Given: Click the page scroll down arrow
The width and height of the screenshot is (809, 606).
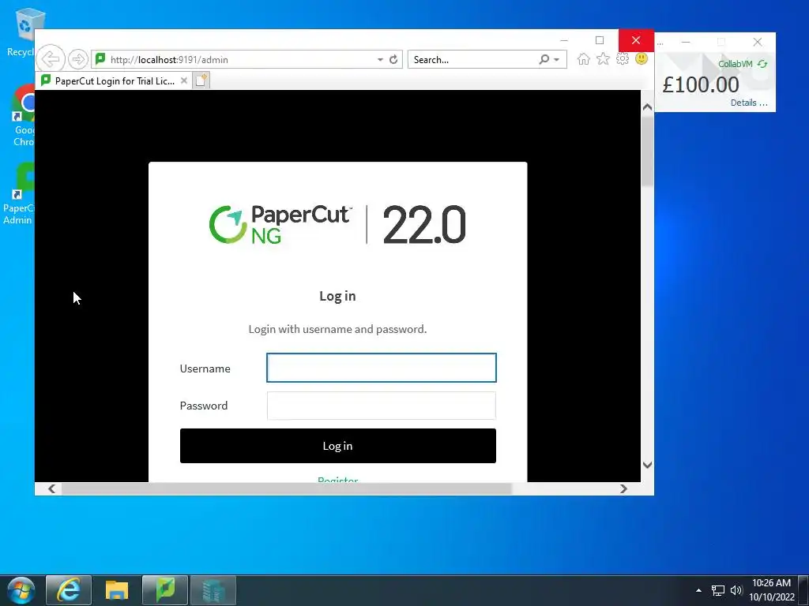Looking at the screenshot, I should [648, 465].
